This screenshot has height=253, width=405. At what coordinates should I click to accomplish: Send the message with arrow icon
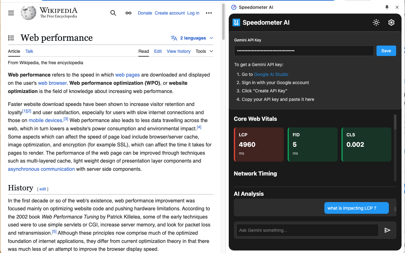(x=388, y=230)
